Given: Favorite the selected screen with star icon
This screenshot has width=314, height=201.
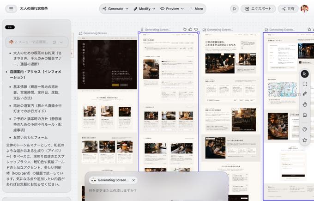Looking at the screenshot, I should click(185, 30).
